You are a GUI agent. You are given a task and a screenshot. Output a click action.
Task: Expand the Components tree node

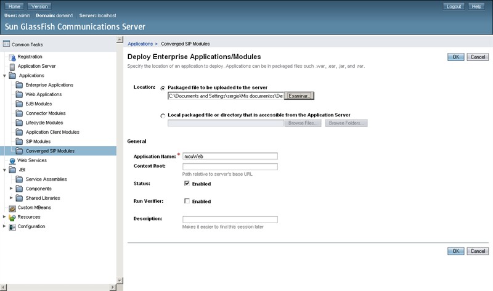coord(11,189)
